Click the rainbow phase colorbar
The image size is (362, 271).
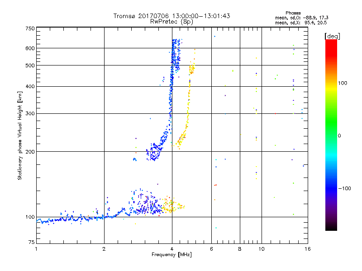point(331,135)
